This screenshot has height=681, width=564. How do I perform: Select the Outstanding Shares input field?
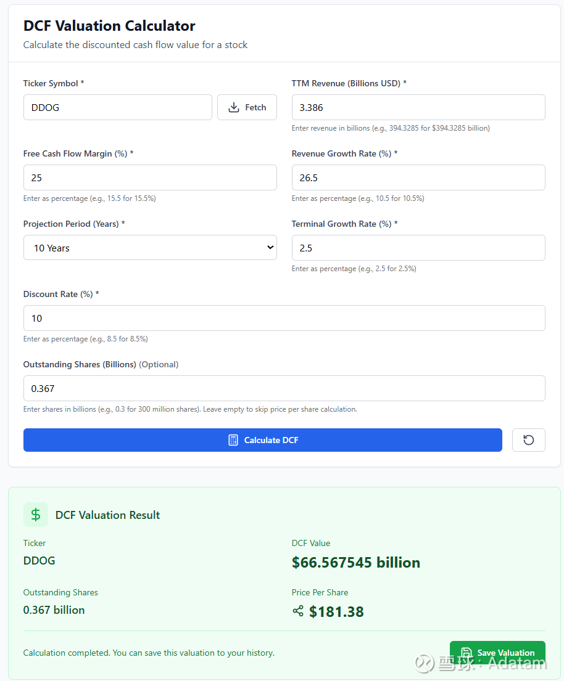pyautogui.click(x=284, y=388)
